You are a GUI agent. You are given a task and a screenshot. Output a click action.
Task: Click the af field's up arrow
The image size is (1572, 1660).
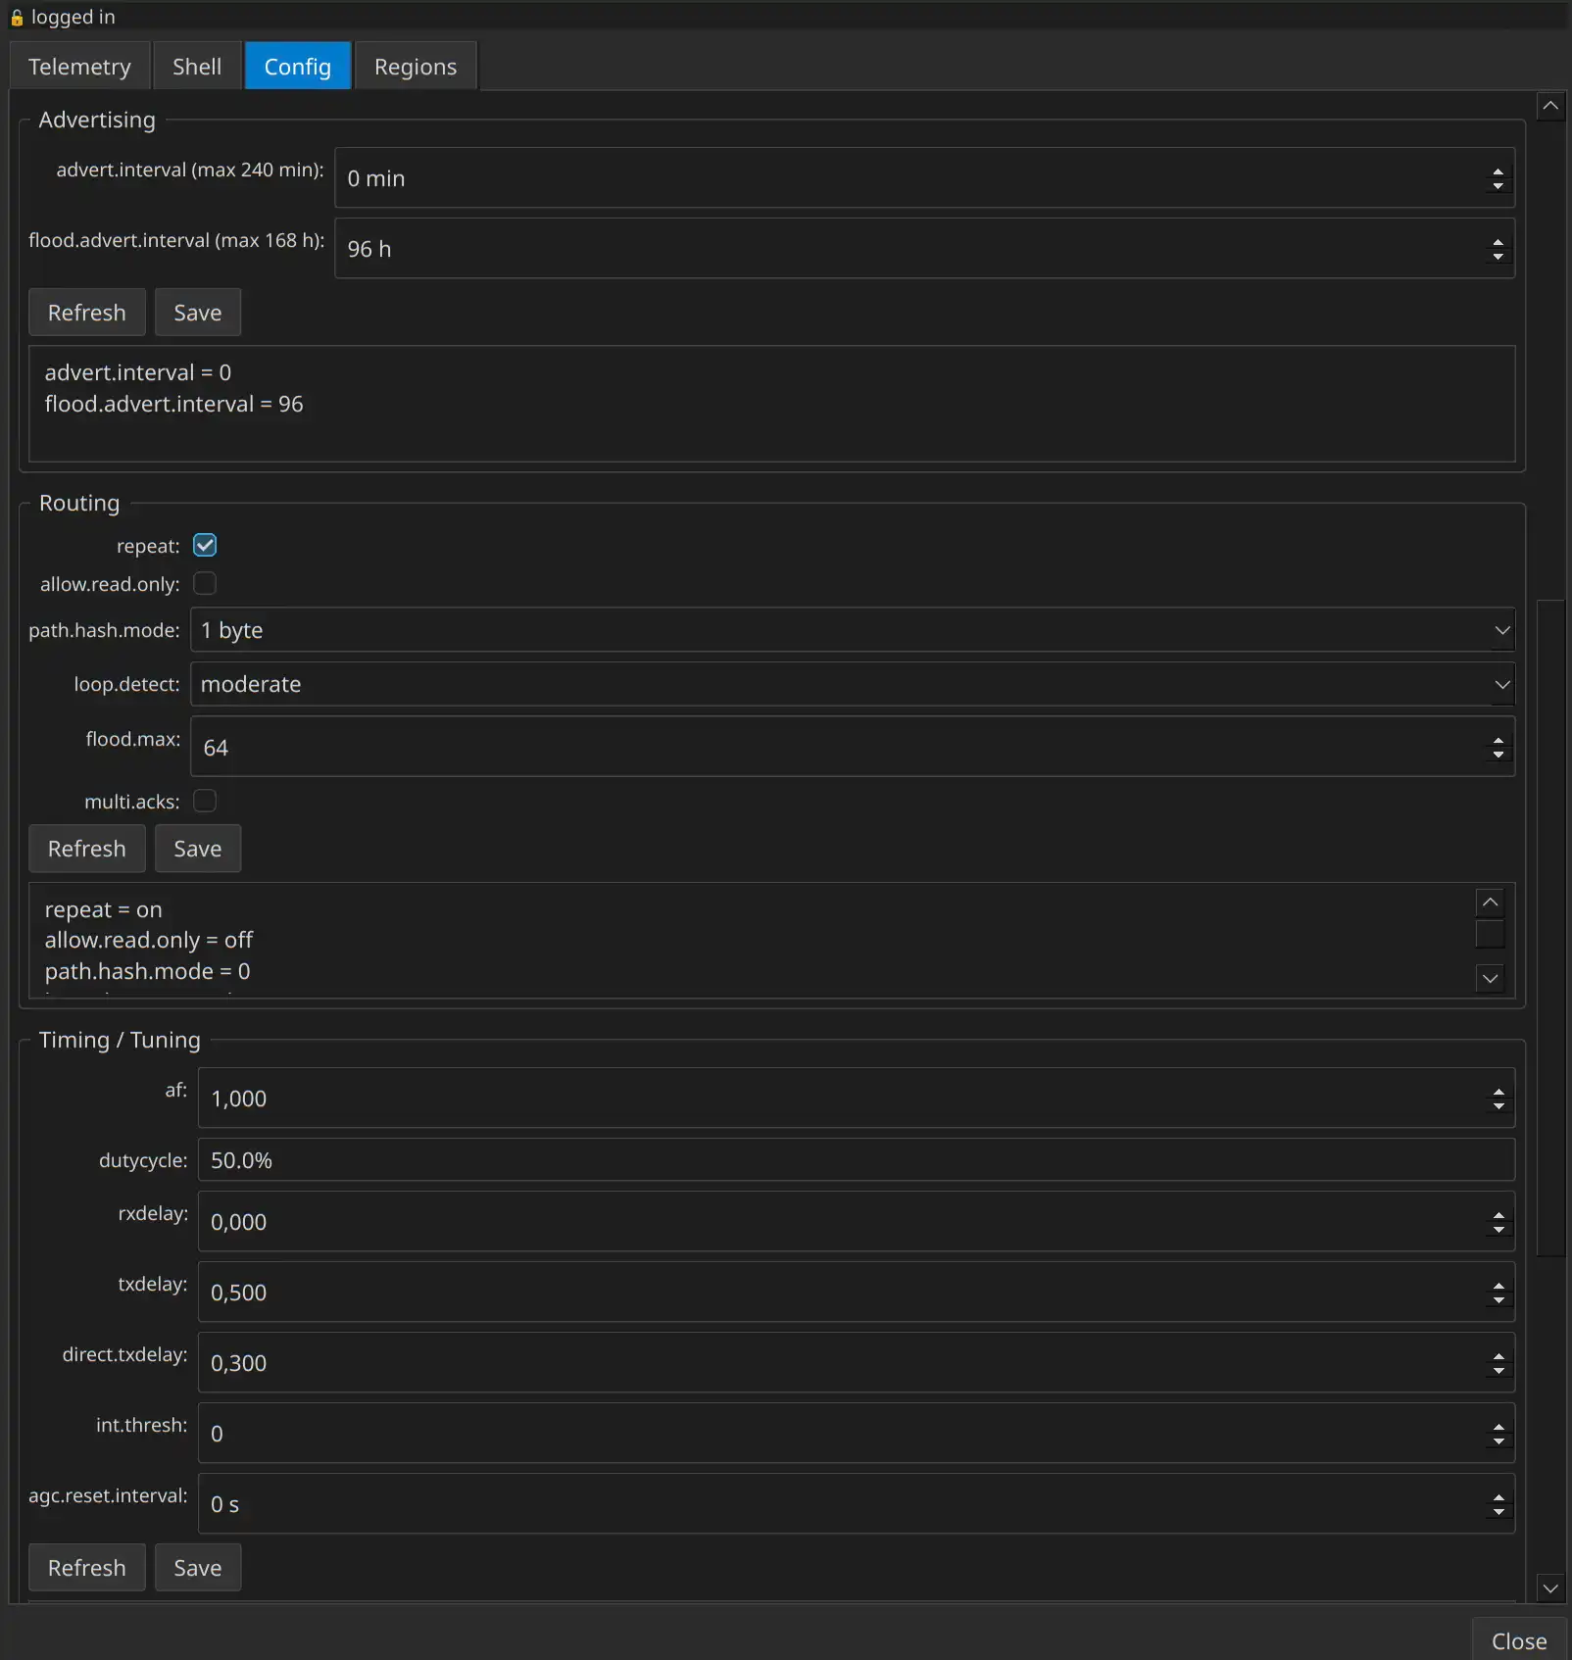tap(1498, 1091)
